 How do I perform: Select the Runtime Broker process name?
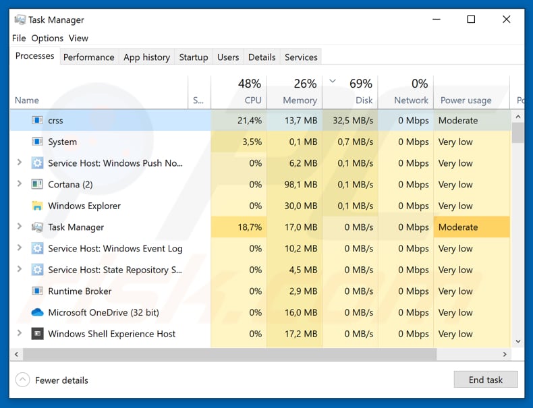point(80,291)
